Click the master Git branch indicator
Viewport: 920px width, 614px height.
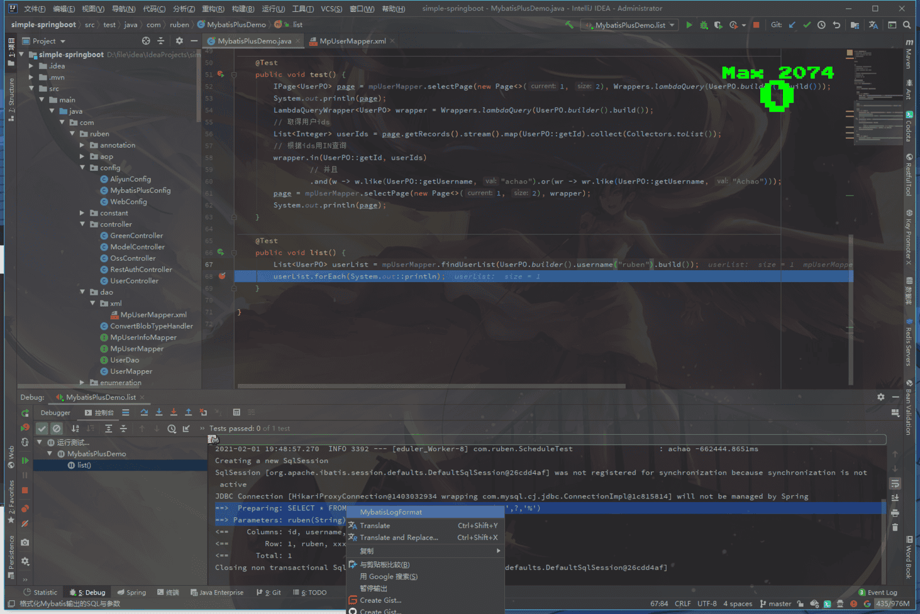click(x=775, y=603)
